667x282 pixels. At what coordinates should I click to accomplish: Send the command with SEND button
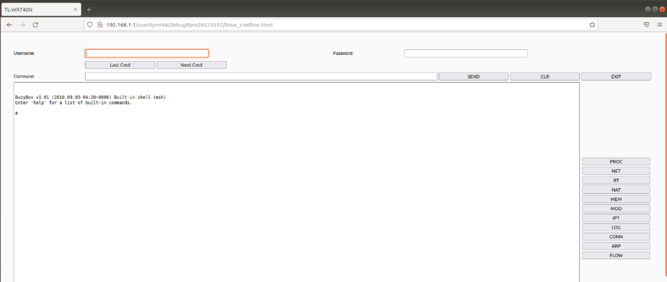pos(474,77)
